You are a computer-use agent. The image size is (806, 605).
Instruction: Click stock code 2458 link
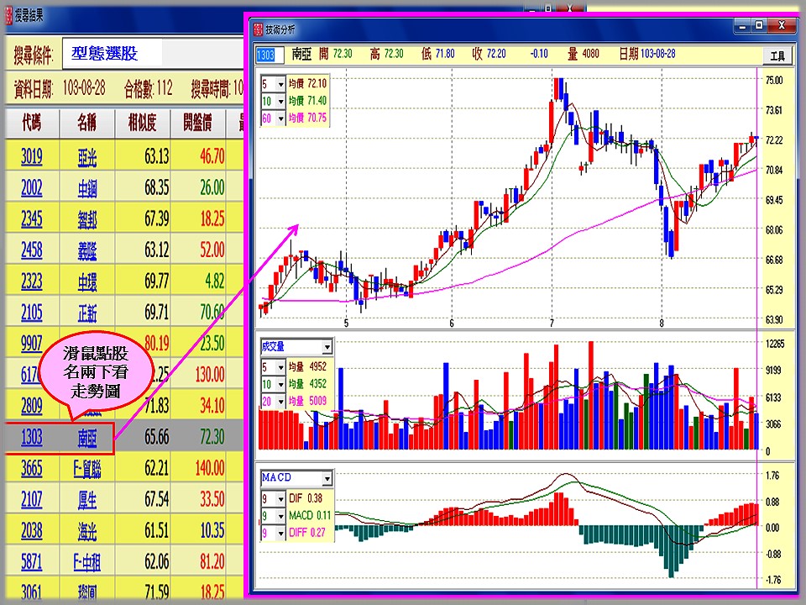[31, 250]
